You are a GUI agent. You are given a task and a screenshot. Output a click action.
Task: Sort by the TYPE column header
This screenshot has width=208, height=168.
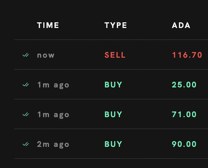pyautogui.click(x=116, y=25)
